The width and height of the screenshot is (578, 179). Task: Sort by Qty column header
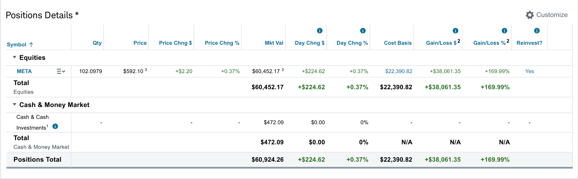97,43
